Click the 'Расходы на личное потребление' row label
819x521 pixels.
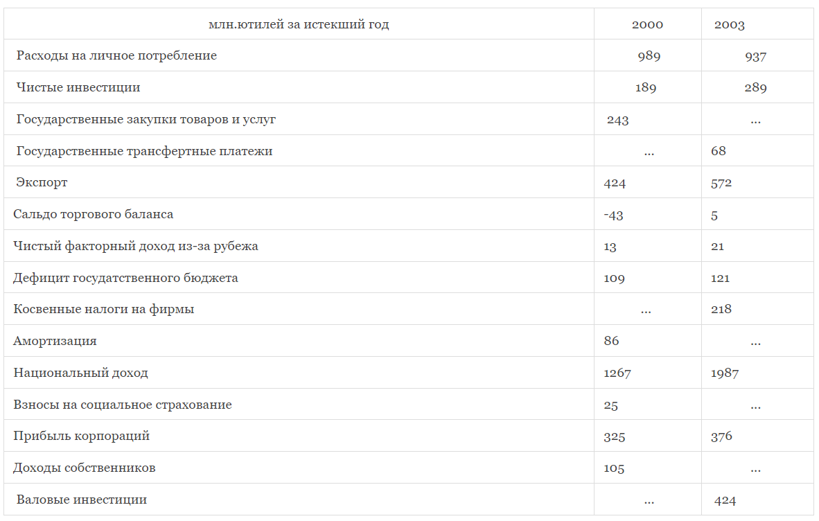pos(116,55)
